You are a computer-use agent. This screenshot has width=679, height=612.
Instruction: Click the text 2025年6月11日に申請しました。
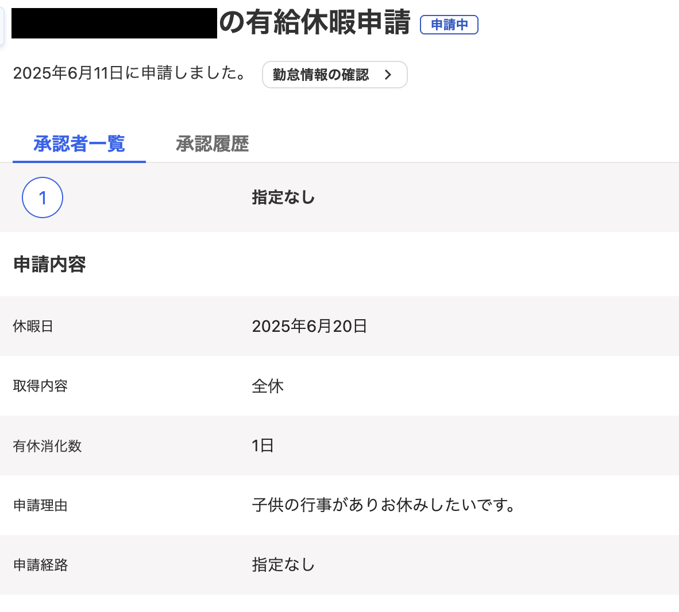click(x=129, y=73)
